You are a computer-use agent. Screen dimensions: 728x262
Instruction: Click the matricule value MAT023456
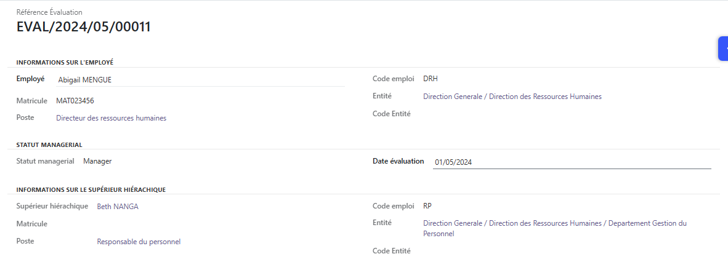pyautogui.click(x=75, y=101)
